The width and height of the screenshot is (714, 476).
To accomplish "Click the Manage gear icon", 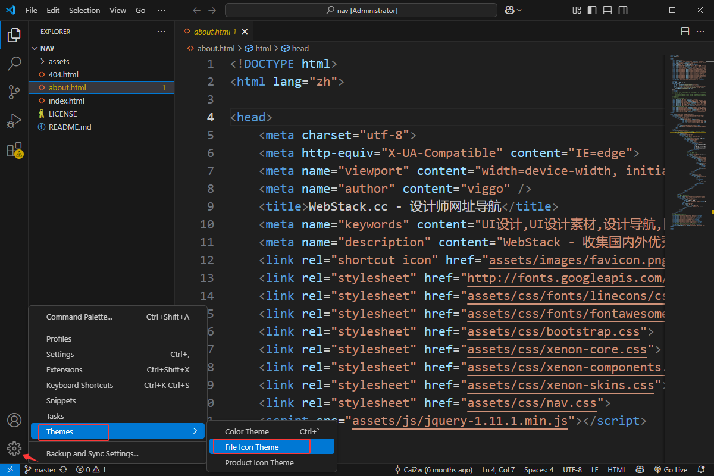I will (14, 449).
